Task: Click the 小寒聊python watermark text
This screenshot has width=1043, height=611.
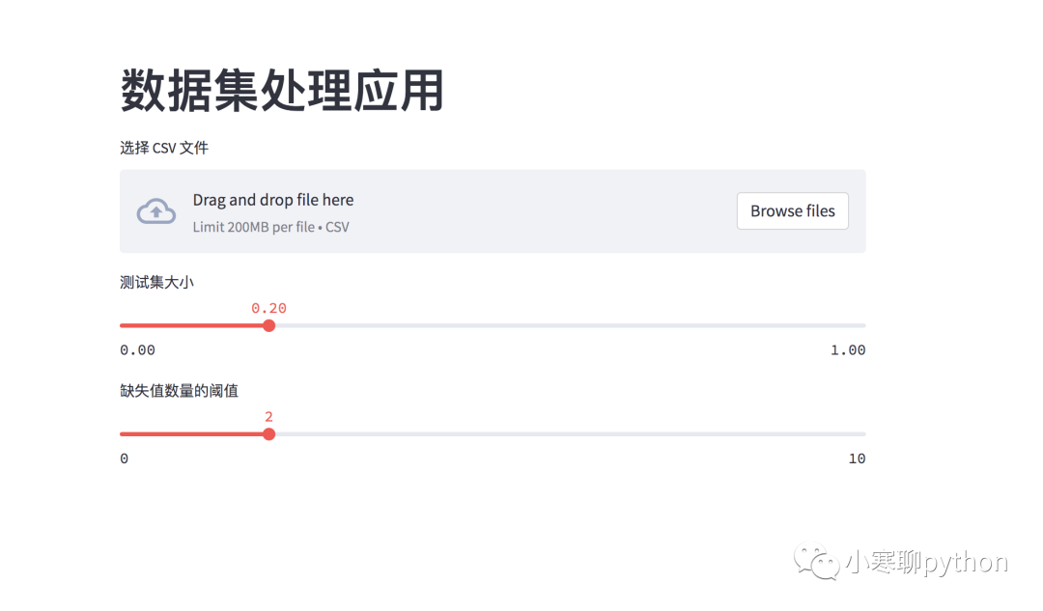Action: [x=926, y=562]
